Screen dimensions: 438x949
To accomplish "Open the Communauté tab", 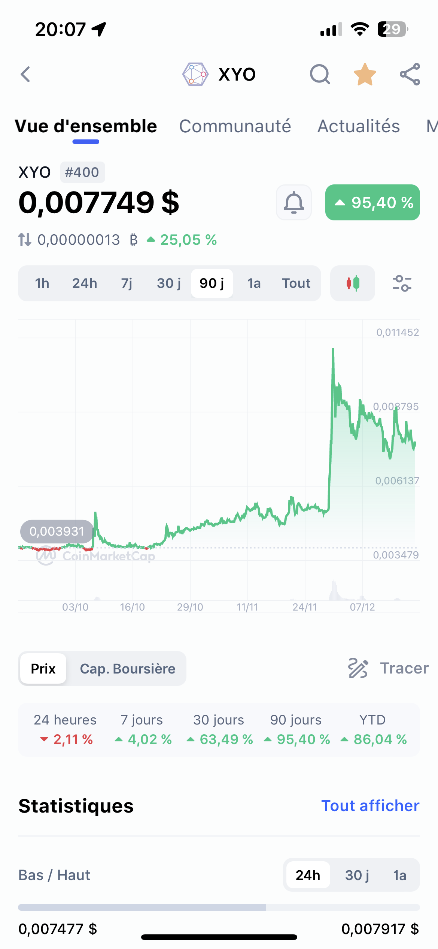I will point(235,126).
